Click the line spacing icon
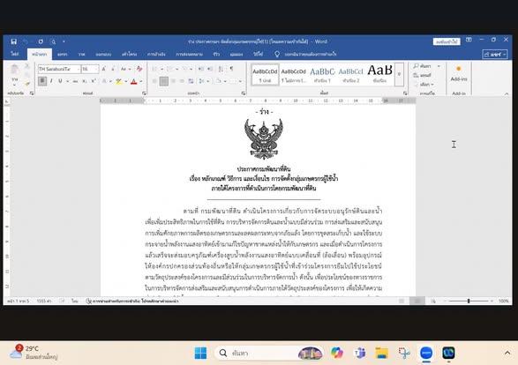 (x=201, y=81)
